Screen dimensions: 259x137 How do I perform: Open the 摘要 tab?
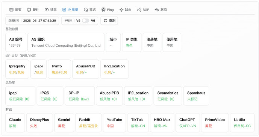(15, 10)
